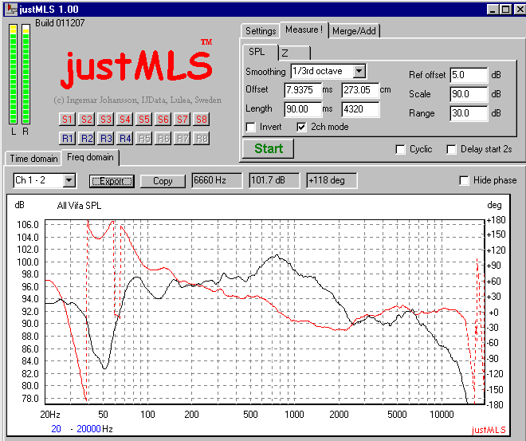
Task: Select store slot S4
Action: [125, 119]
